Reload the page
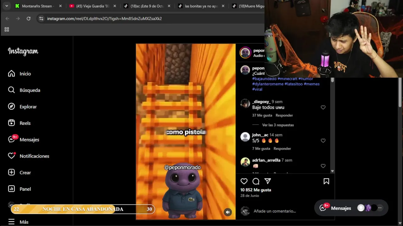The height and width of the screenshot is (226, 403). coord(28,19)
